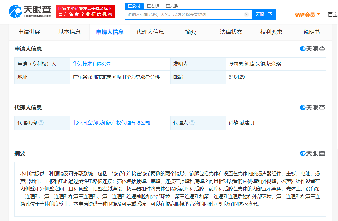Click the 代理人信息 section heading
Viewport: 338px width, 221px height.
(x=28, y=108)
